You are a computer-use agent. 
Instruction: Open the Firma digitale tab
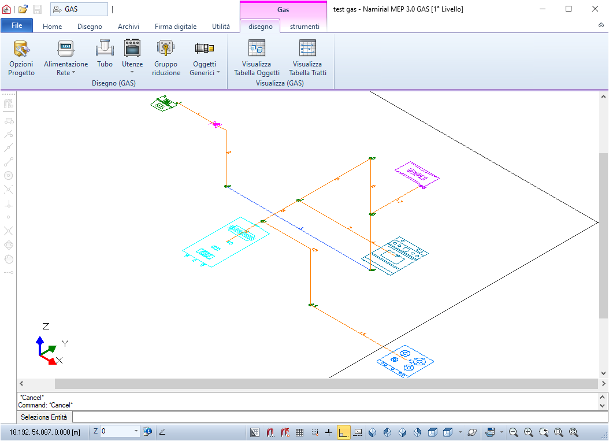pyautogui.click(x=176, y=27)
